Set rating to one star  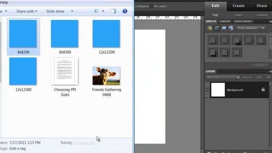coord(76,143)
